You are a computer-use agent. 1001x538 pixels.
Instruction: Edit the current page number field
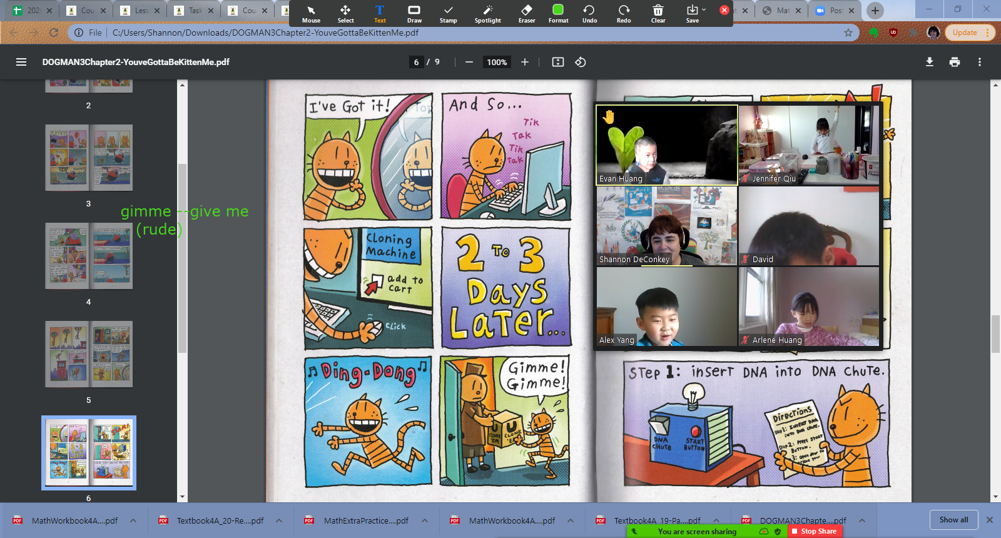(x=416, y=62)
